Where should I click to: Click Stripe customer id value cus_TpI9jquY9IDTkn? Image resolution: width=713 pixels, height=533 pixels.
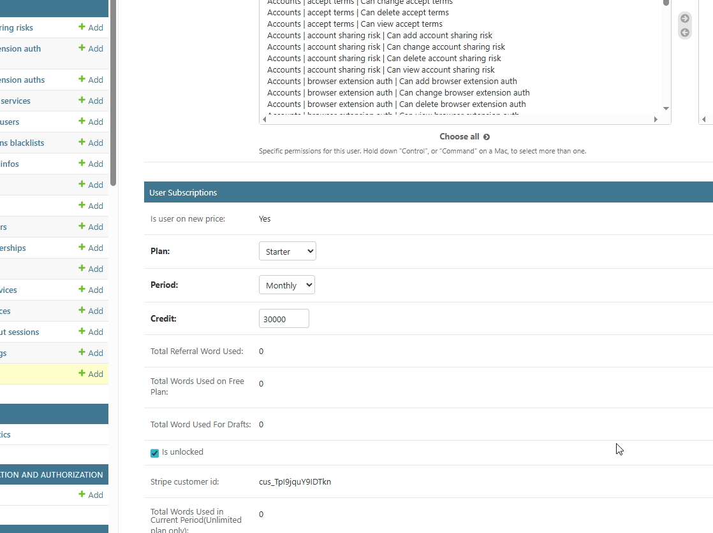[x=295, y=481]
